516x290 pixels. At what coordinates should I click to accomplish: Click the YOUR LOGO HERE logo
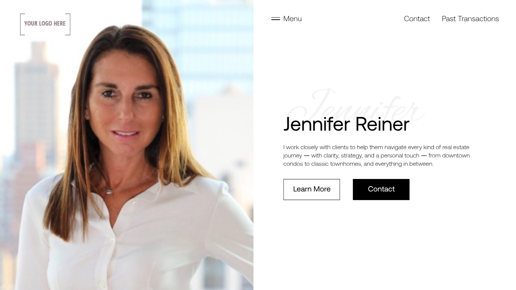45,24
